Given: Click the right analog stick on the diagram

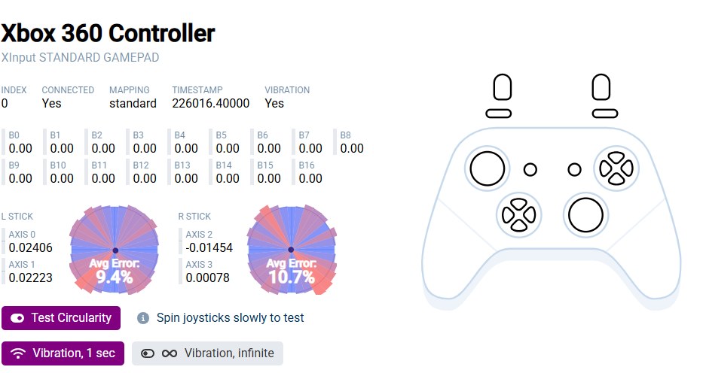Looking at the screenshot, I should pos(585,215).
